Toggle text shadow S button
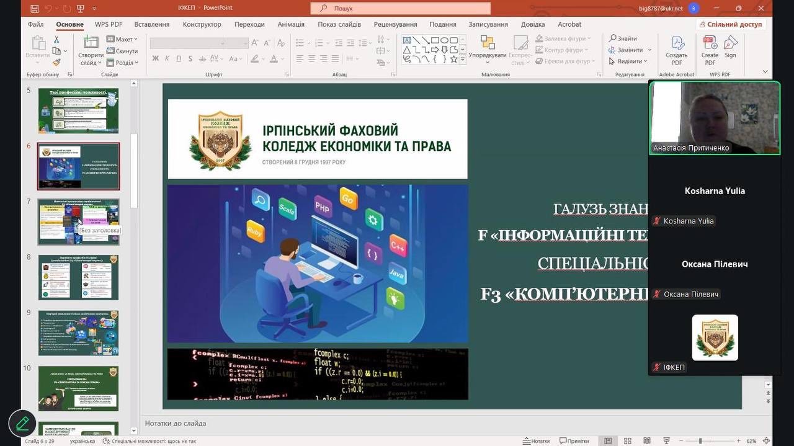The height and width of the screenshot is (446, 794). [x=191, y=59]
